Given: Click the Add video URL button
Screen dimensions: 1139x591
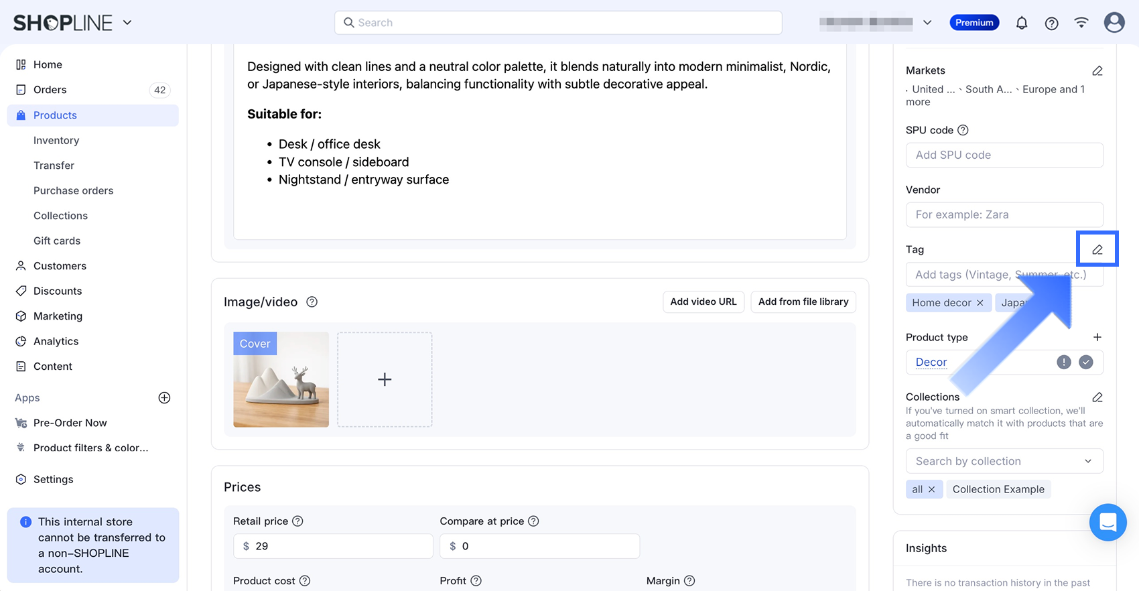Looking at the screenshot, I should pos(703,302).
